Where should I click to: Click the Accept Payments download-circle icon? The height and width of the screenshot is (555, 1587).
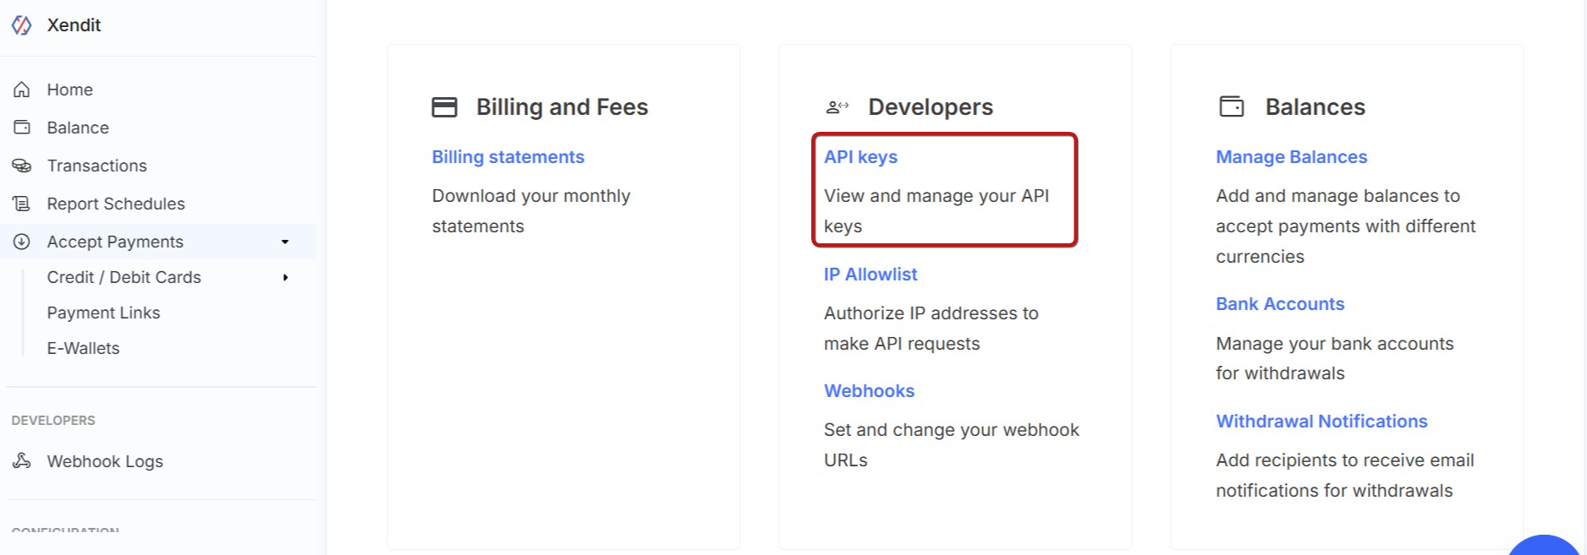click(22, 242)
